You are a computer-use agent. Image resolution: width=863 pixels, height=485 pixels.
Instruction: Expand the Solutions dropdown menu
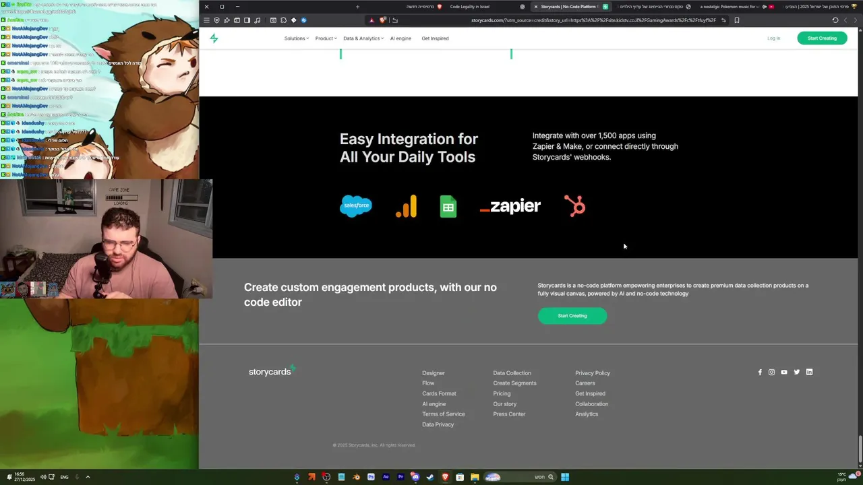297,38
